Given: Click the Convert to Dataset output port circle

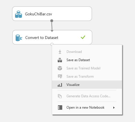Looking at the screenshot, I should coord(52,44).
